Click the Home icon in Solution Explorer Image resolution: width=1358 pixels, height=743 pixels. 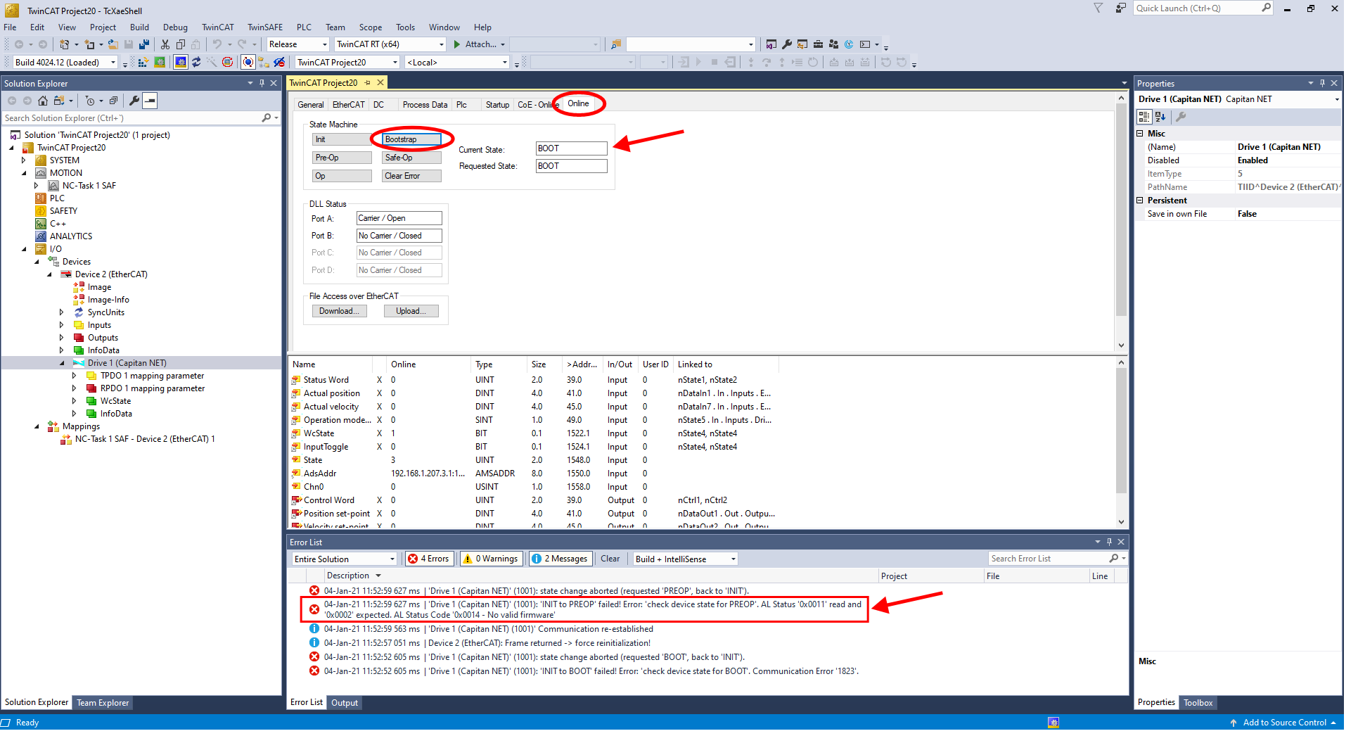tap(43, 101)
